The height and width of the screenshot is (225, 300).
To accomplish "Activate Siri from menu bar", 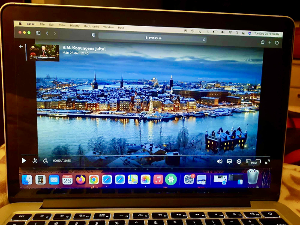I will point(250,33).
